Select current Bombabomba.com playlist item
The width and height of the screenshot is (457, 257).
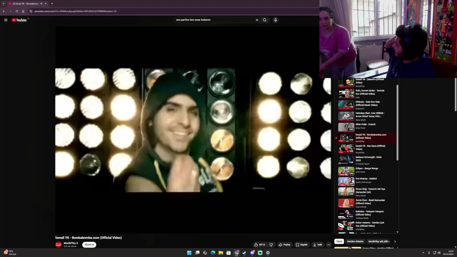(366, 138)
